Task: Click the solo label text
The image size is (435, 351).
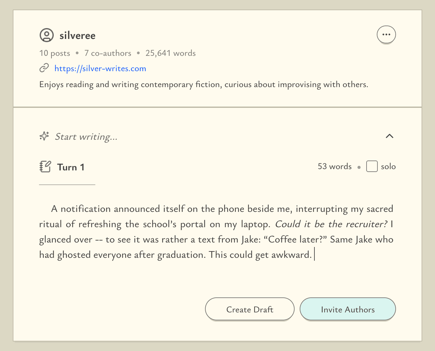Action: click(x=388, y=167)
